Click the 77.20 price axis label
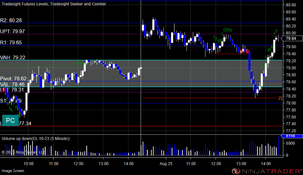The height and width of the screenshot is (175, 303). [291, 131]
